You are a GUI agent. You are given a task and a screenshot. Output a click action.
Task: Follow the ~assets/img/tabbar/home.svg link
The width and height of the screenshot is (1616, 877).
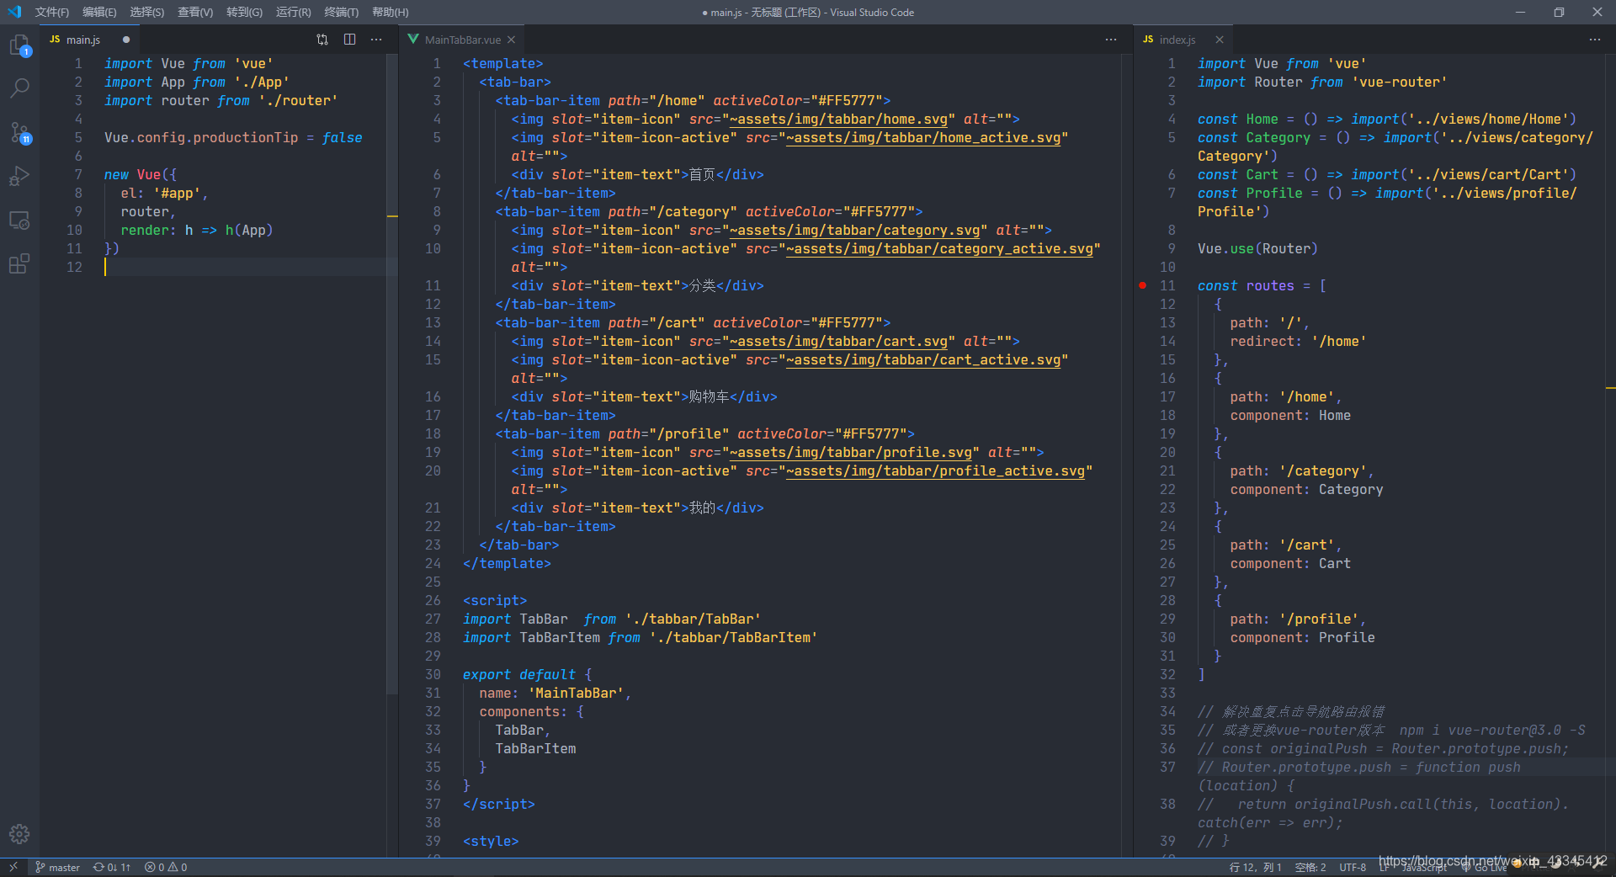tap(838, 120)
